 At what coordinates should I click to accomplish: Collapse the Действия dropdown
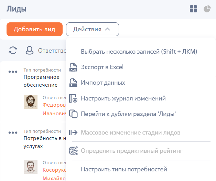click(93, 29)
